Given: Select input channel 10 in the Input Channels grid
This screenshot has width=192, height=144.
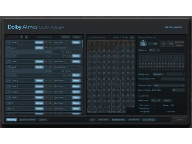Looking at the screenshot, I should point(133,43).
